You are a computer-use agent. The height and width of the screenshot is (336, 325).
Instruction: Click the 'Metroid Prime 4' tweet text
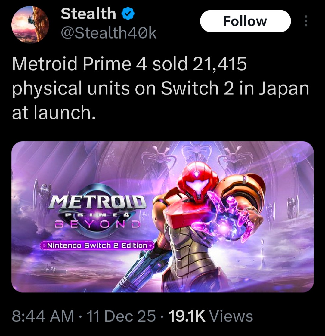[79, 64]
